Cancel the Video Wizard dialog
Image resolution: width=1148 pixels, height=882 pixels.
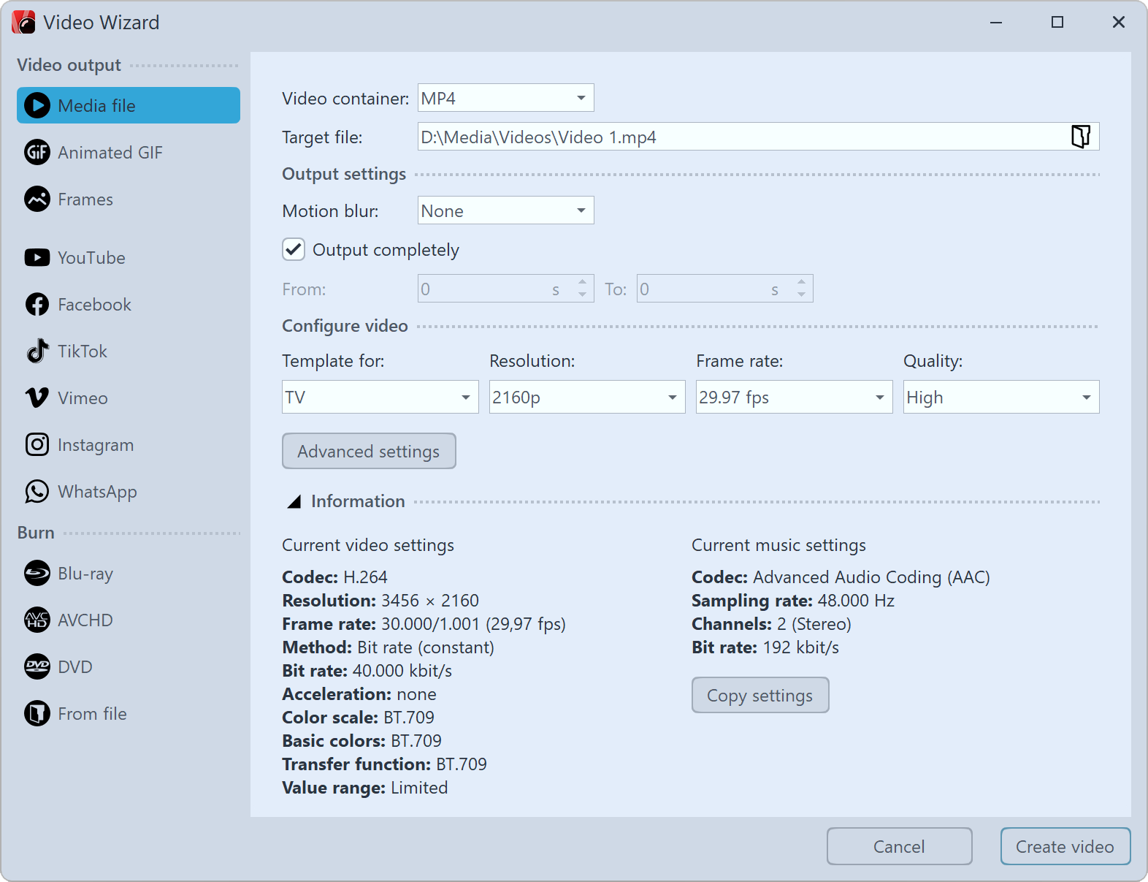click(x=900, y=847)
